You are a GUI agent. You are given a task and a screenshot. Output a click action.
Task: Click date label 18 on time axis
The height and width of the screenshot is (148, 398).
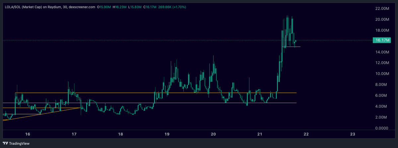click(x=121, y=134)
